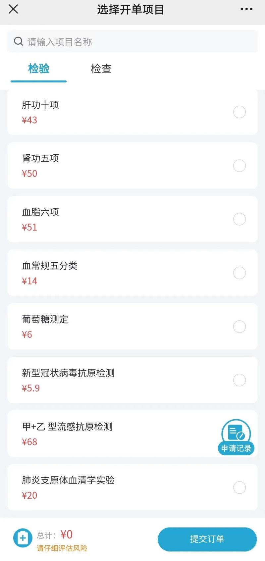Viewport: 265px width, 561px height.
Task: Switch to the 检验 tab
Action: click(x=39, y=69)
